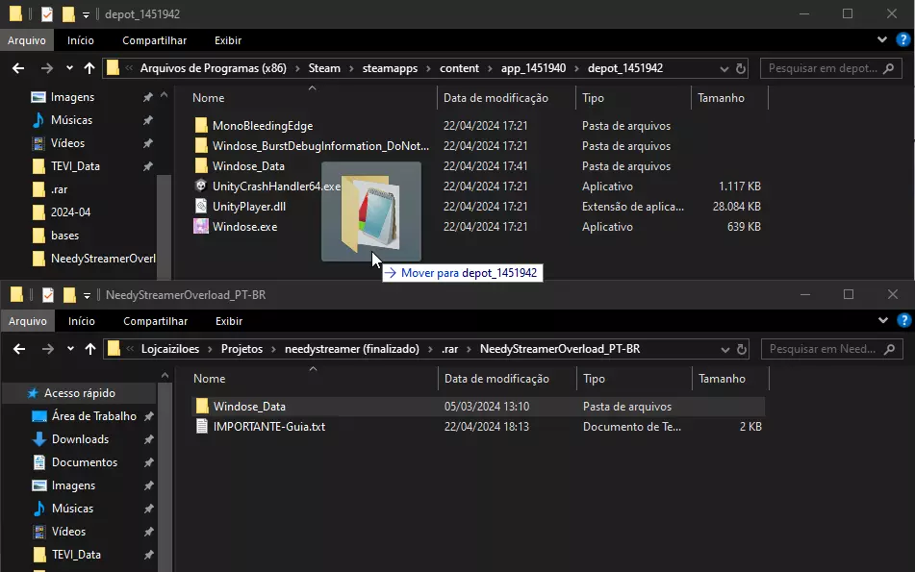Open Exibir tab in NeedyStreamerOverload_PT-BR window
The width and height of the screenshot is (915, 572).
tap(229, 321)
